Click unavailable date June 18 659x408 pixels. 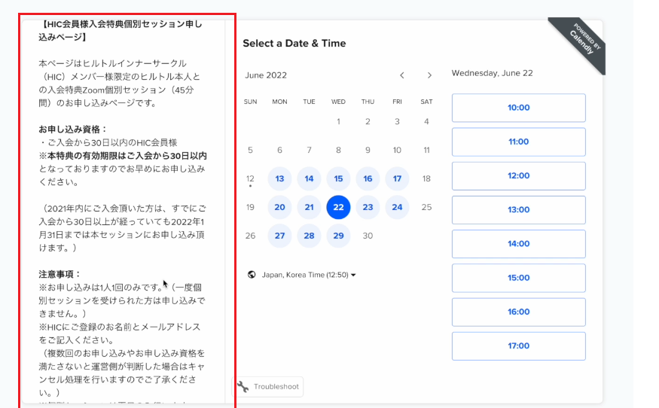tap(426, 178)
